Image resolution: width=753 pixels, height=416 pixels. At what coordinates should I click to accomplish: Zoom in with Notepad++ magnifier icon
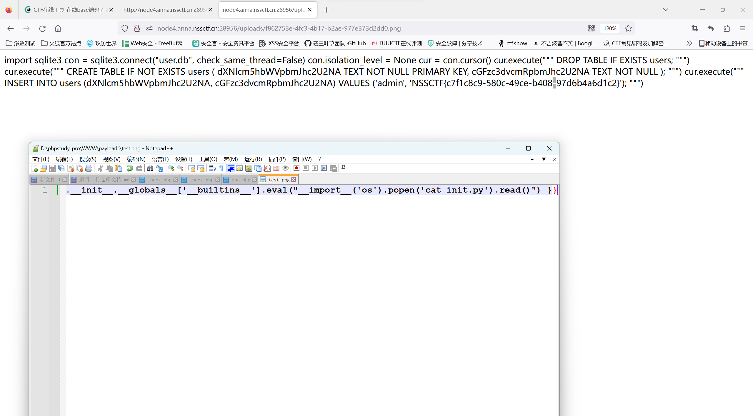pyautogui.click(x=171, y=168)
